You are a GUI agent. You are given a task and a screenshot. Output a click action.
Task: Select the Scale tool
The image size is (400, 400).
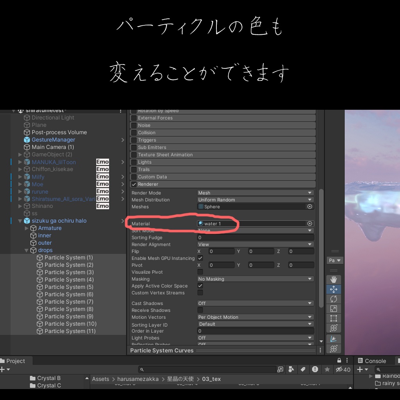(334, 309)
